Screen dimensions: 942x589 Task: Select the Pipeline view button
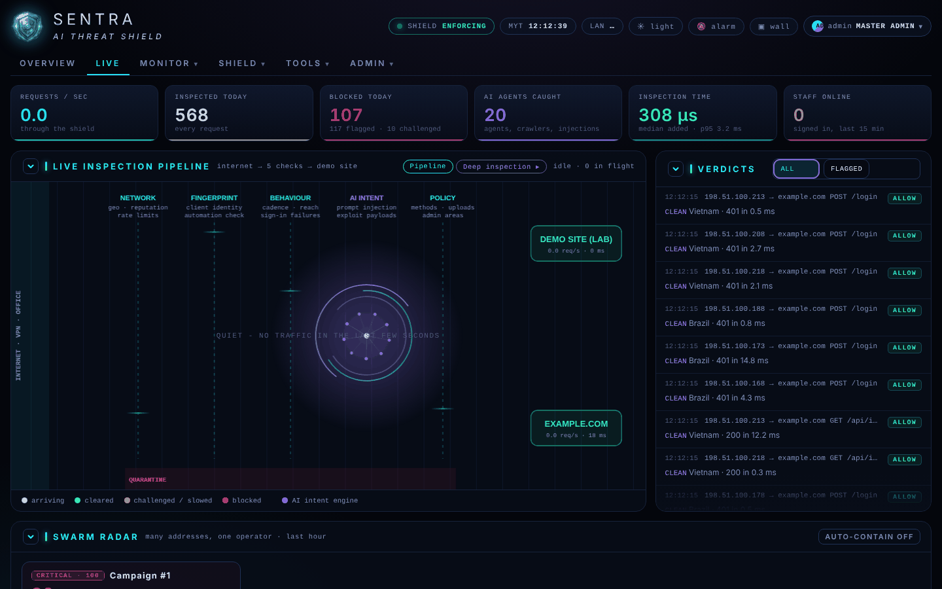pos(428,166)
